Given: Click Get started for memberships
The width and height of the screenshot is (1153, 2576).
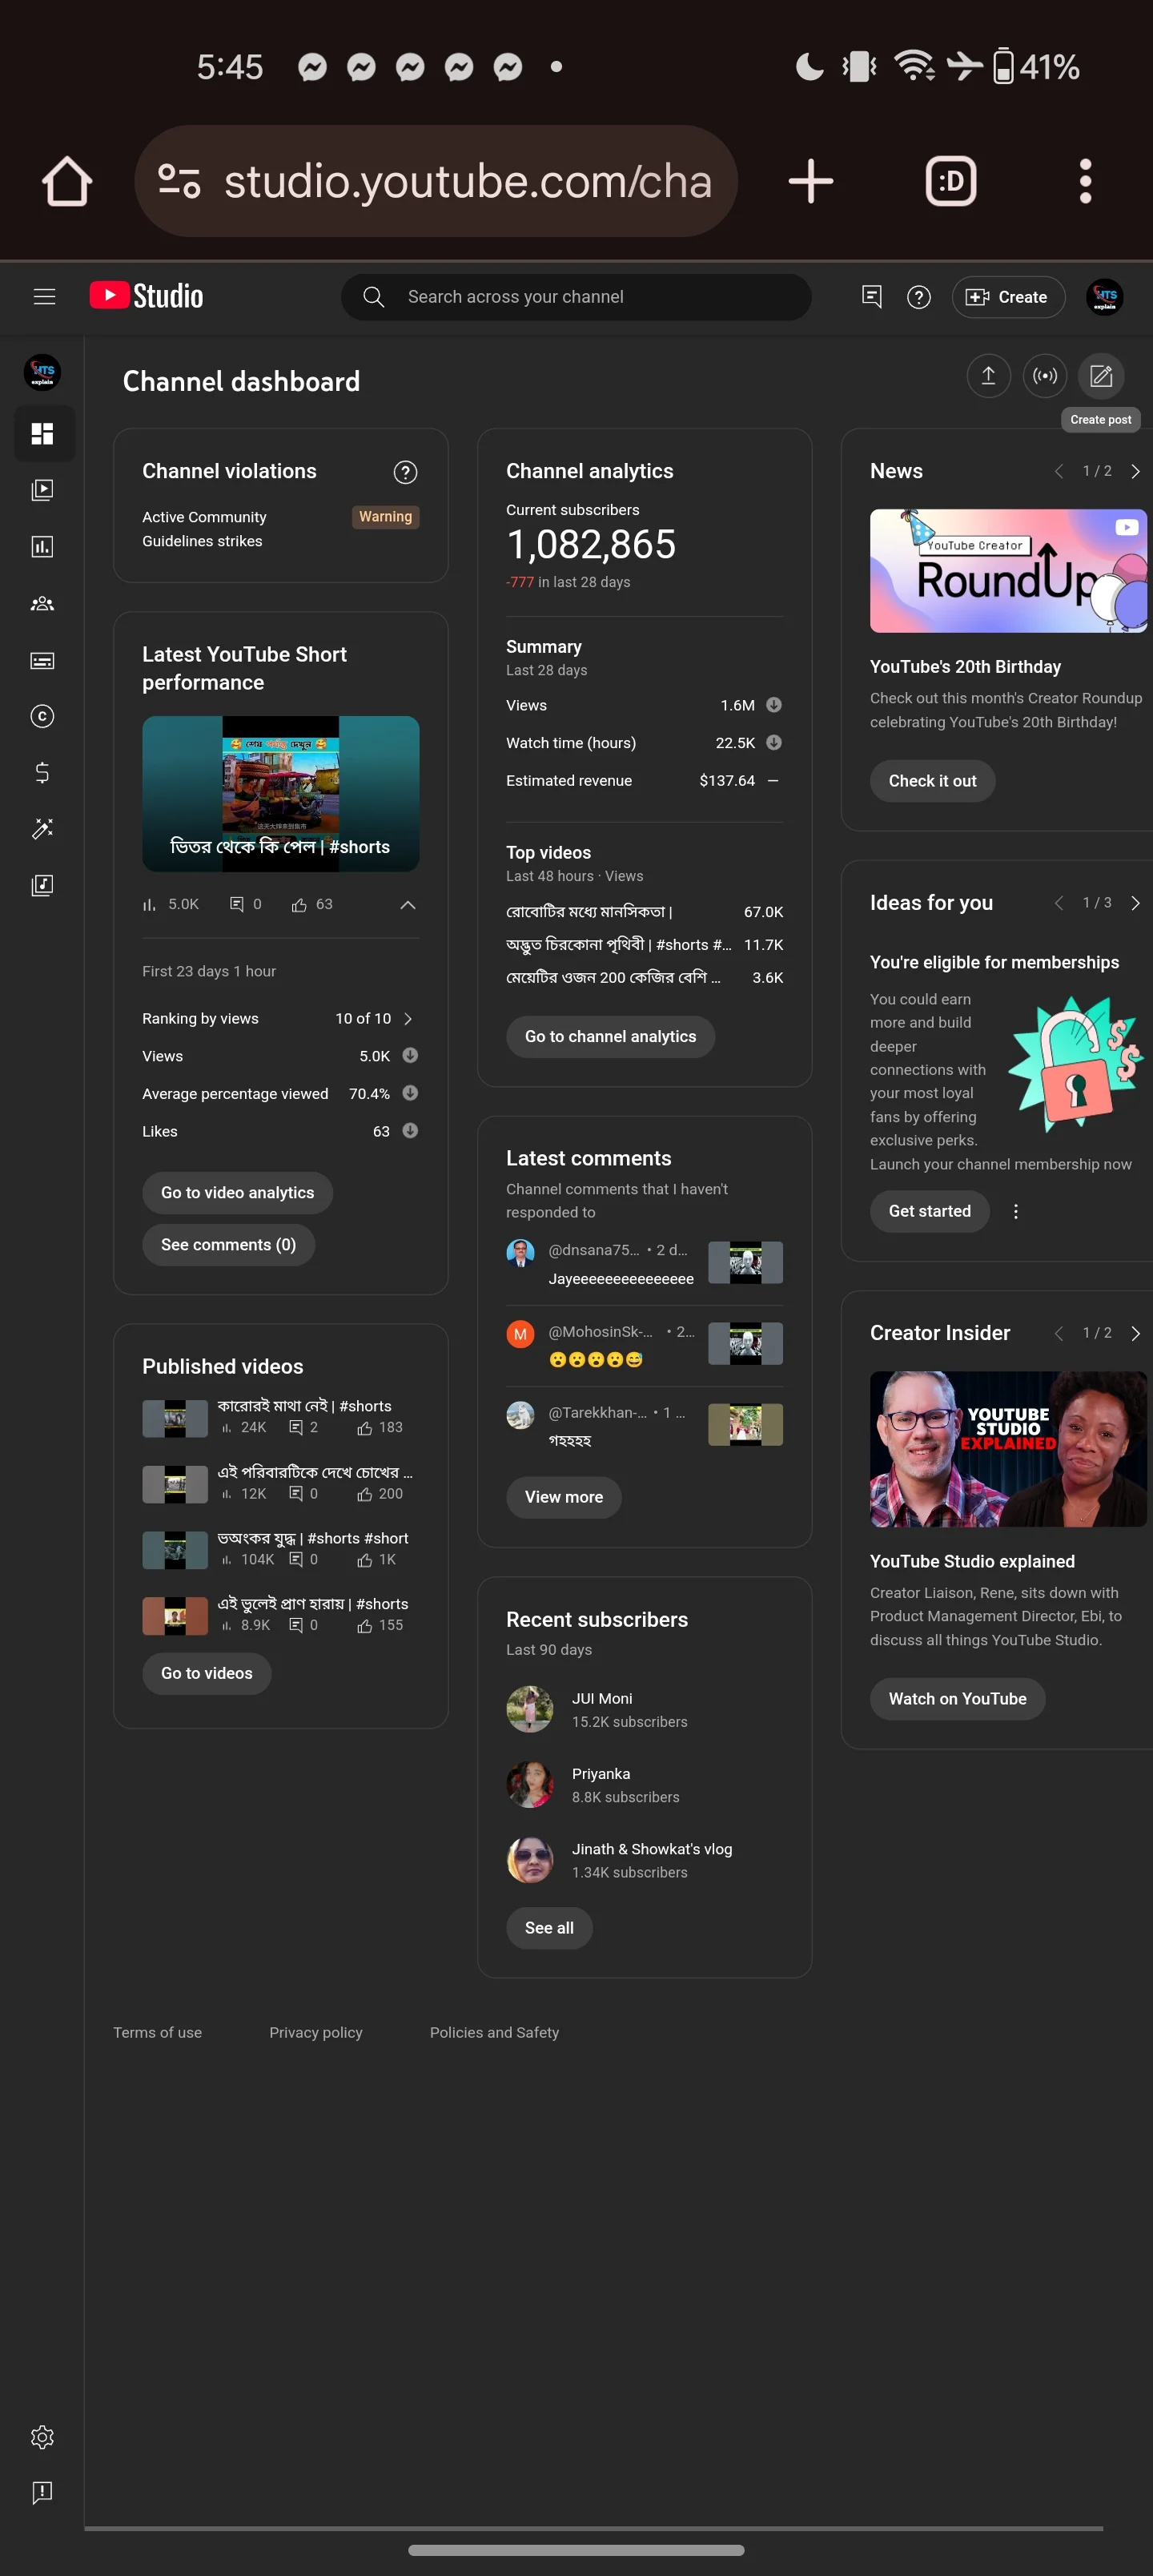Looking at the screenshot, I should click(x=929, y=1211).
